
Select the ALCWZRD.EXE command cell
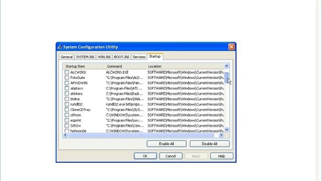[x=117, y=72]
